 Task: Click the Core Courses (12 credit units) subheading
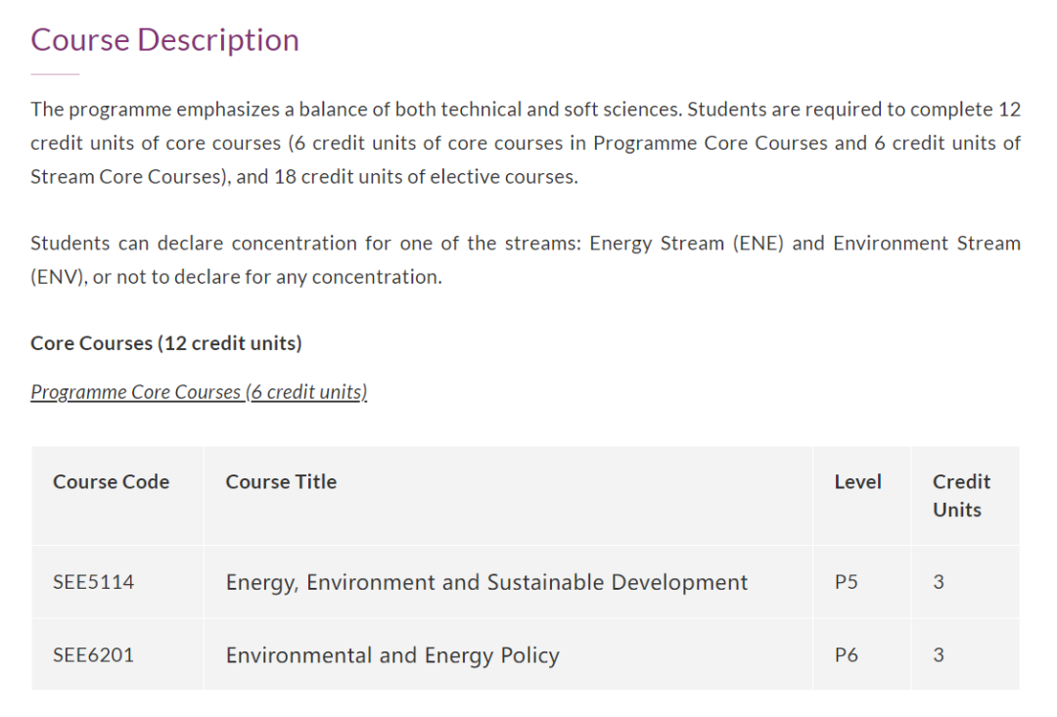[166, 343]
